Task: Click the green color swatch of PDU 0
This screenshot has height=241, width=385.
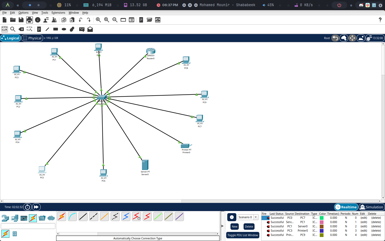Action: (x=322, y=218)
